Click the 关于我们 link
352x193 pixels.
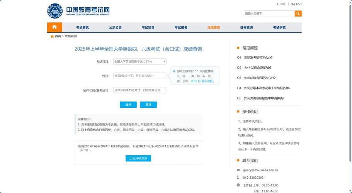[x=281, y=4]
